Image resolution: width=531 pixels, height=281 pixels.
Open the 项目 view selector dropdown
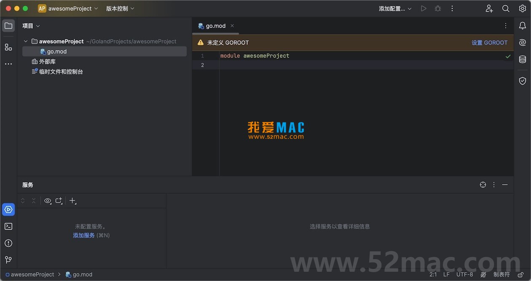31,26
